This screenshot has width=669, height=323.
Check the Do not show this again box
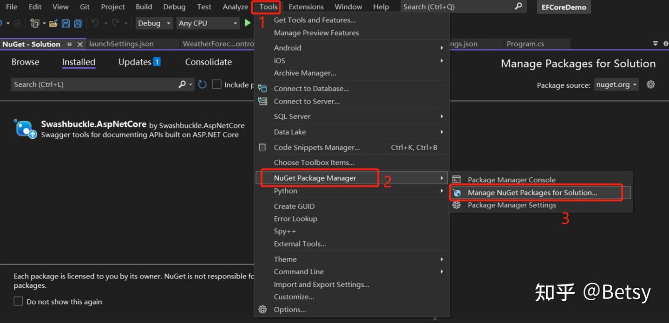tap(18, 302)
